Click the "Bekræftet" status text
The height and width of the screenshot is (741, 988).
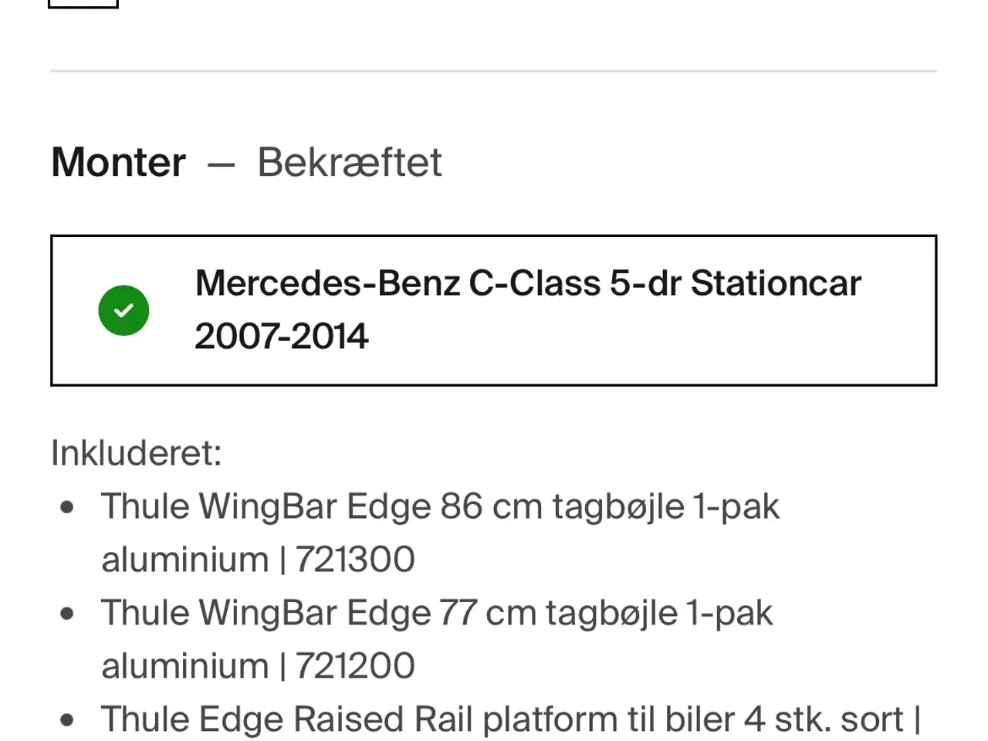click(x=349, y=162)
